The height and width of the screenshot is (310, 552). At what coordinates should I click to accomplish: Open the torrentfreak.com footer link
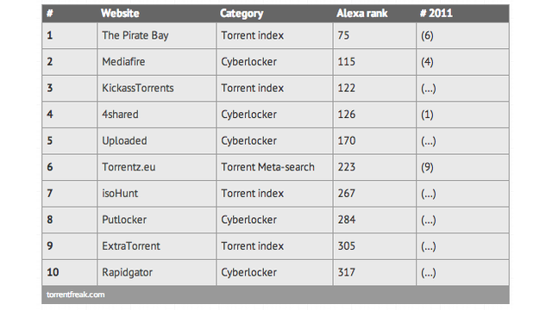(76, 294)
